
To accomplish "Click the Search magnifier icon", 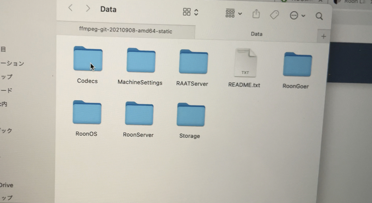I will point(319,17).
